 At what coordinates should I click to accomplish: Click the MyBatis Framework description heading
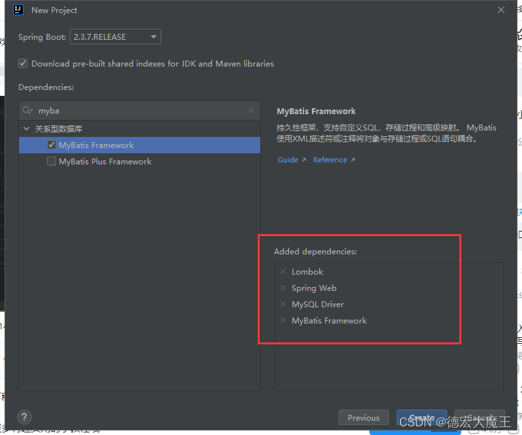(316, 111)
